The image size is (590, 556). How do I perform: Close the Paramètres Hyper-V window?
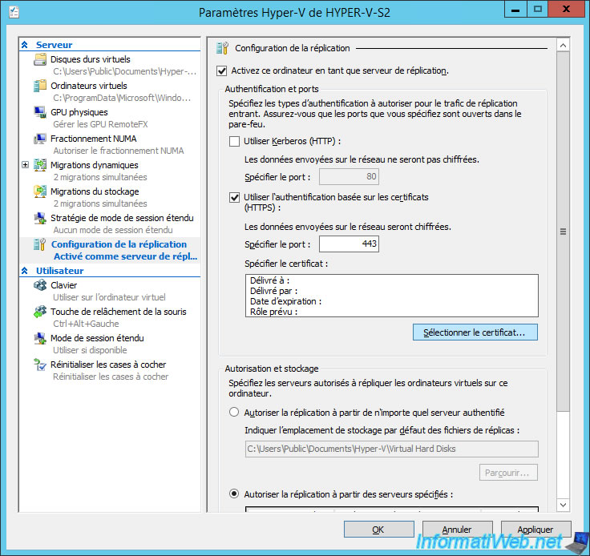(566, 9)
